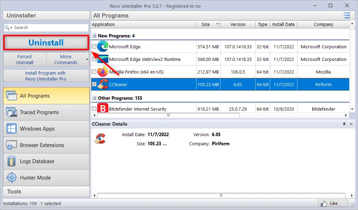Click the Browser Extensions plug icon
This screenshot has height=210, width=358.
coord(12,145)
